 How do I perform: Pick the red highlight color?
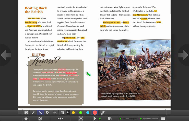[95, 113]
